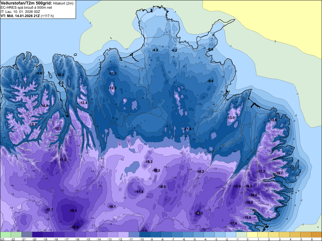The height and width of the screenshot is (241, 322).
Task: Click the -22.3 temperature value on the map
Action: (199, 213)
